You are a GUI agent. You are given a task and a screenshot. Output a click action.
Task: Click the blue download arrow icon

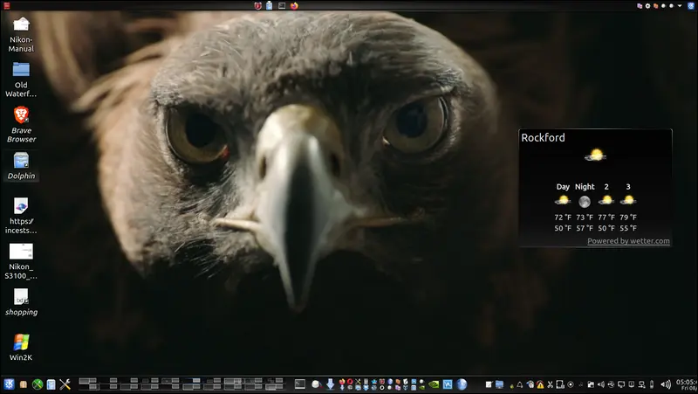tap(331, 384)
